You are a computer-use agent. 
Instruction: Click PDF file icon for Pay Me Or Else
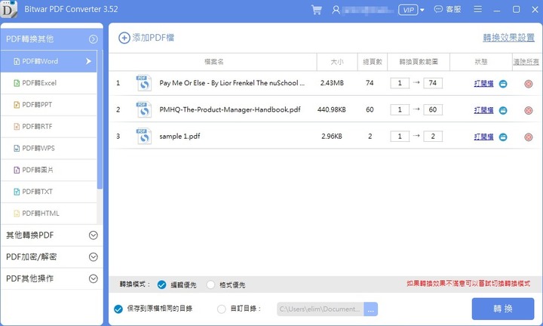click(144, 83)
